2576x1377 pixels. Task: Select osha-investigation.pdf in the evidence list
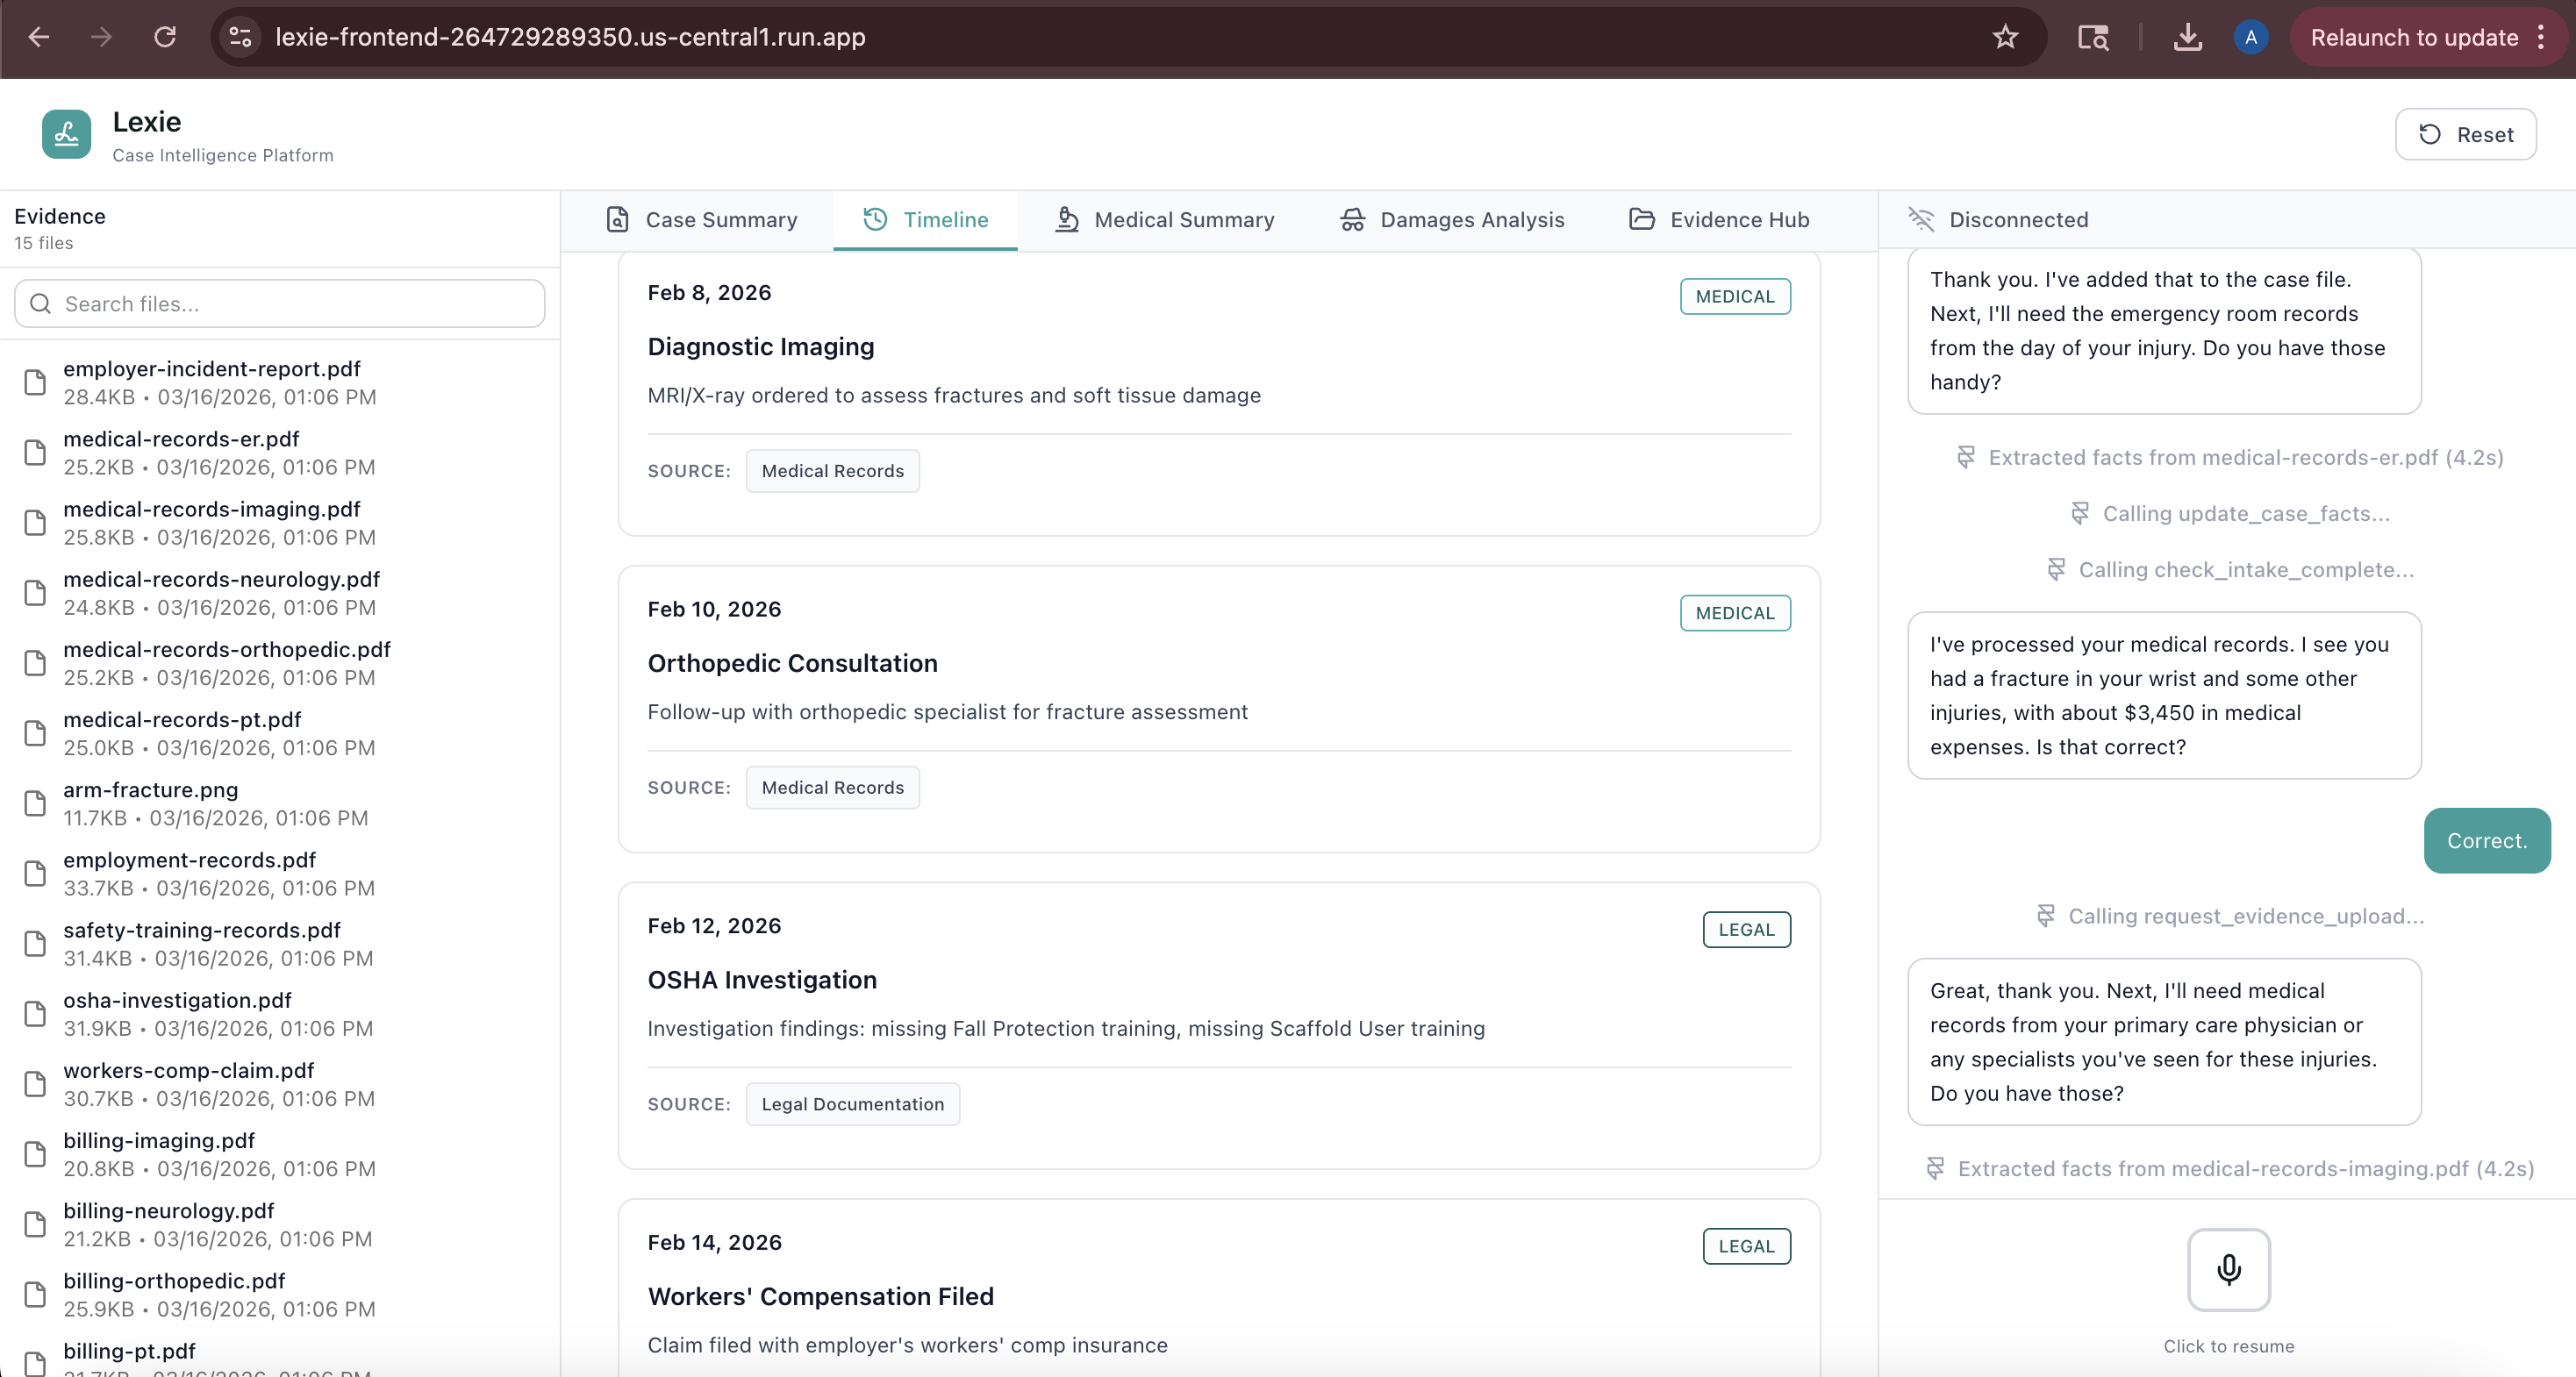pyautogui.click(x=178, y=1001)
